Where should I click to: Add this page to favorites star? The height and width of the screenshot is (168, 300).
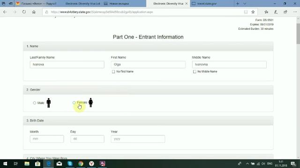tap(253, 12)
